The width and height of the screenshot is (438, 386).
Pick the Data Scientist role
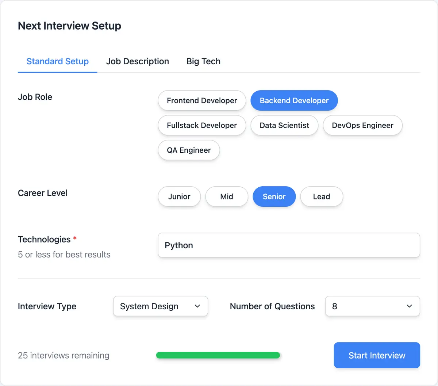pyautogui.click(x=284, y=125)
